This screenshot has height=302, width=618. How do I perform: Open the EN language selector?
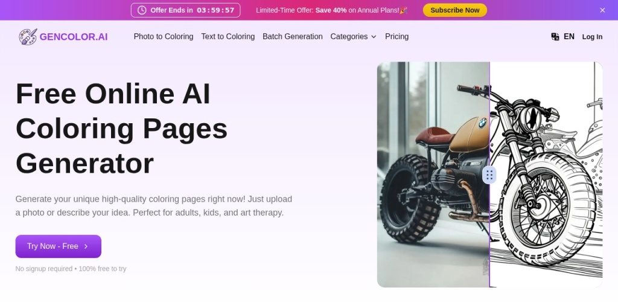coord(569,37)
